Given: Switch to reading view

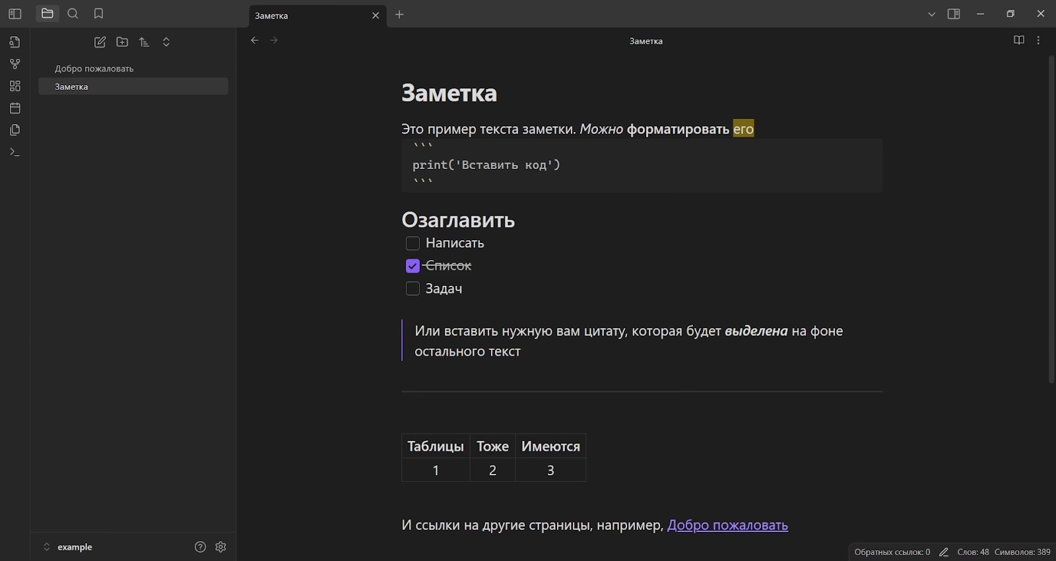Looking at the screenshot, I should tap(1019, 40).
